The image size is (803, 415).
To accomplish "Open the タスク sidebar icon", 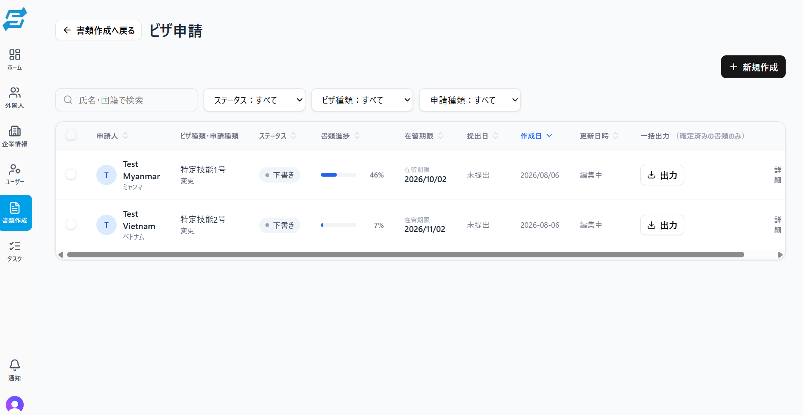I will (15, 251).
